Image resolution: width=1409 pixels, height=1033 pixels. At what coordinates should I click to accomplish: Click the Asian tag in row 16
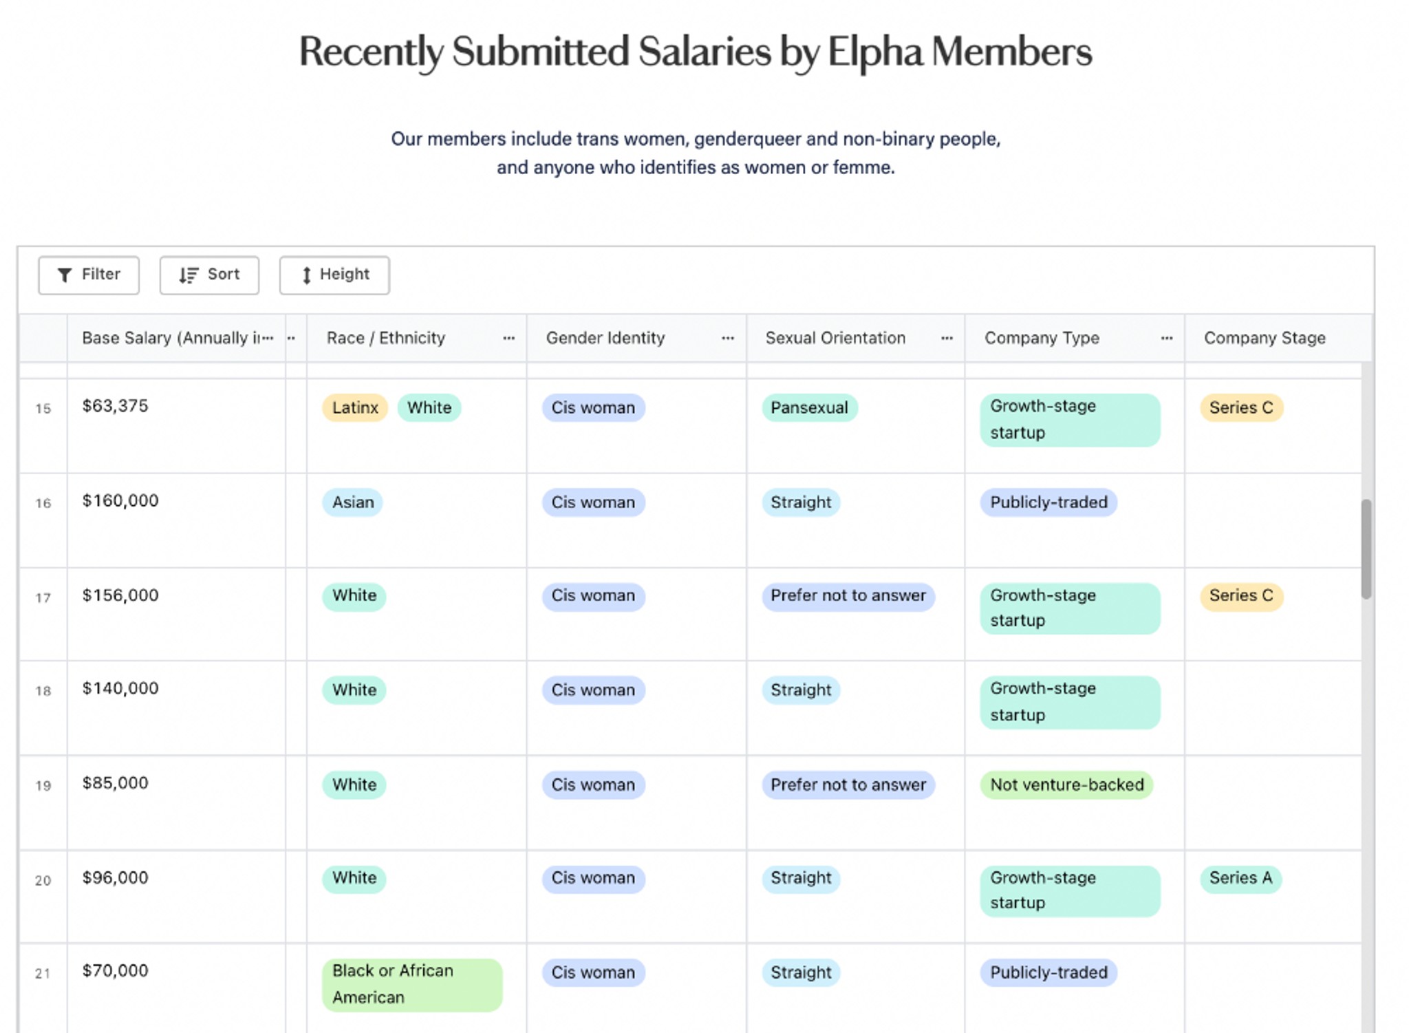click(x=353, y=502)
